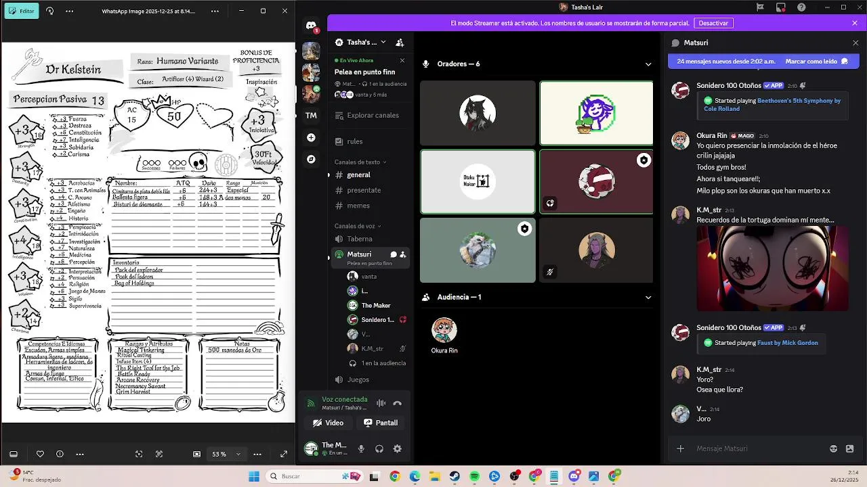Collapse the Oradores section chevron
This screenshot has height=487, width=867.
click(x=648, y=64)
